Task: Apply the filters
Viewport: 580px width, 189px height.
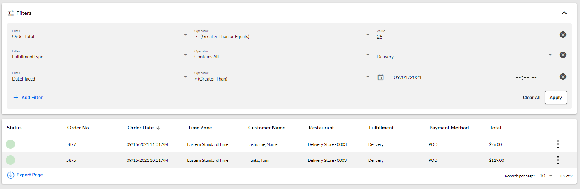Action: click(x=556, y=98)
